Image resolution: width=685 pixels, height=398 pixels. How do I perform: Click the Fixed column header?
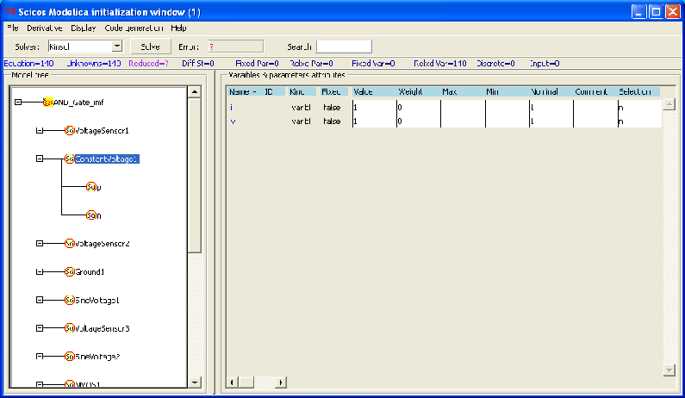pos(333,91)
